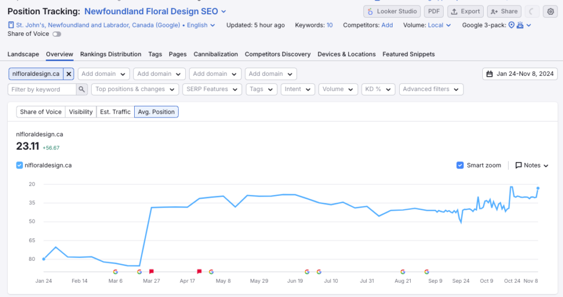Click the Google update marker near Mar 6
Viewport: 563px width, 297px height.
115,272
